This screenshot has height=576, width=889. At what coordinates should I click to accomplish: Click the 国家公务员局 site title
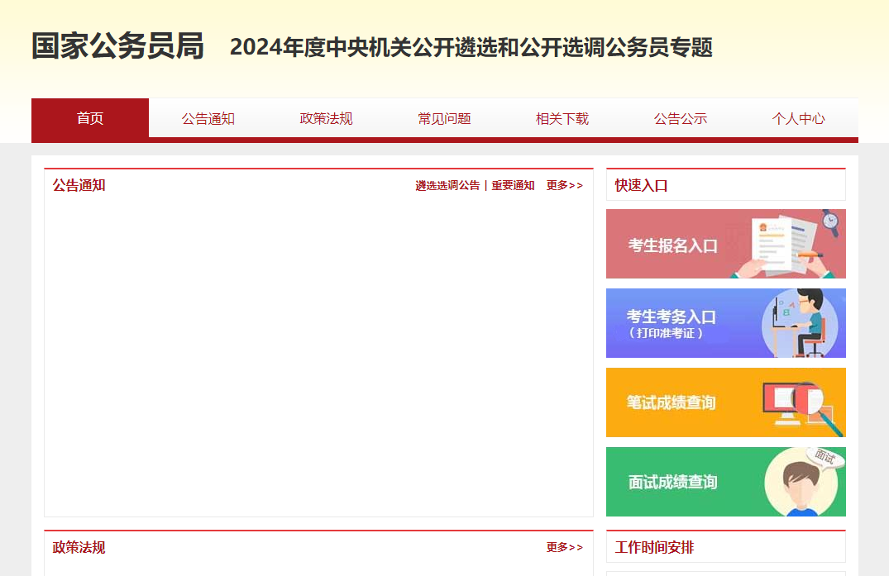117,46
